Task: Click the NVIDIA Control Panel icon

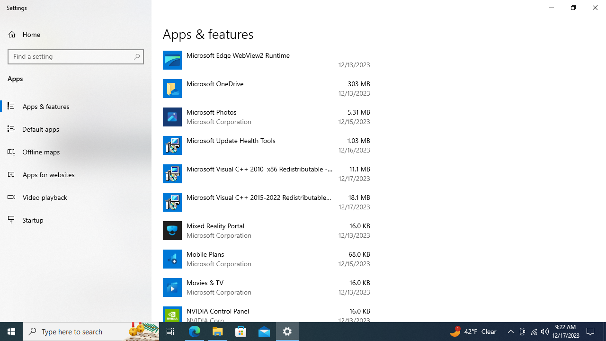Action: pyautogui.click(x=172, y=314)
